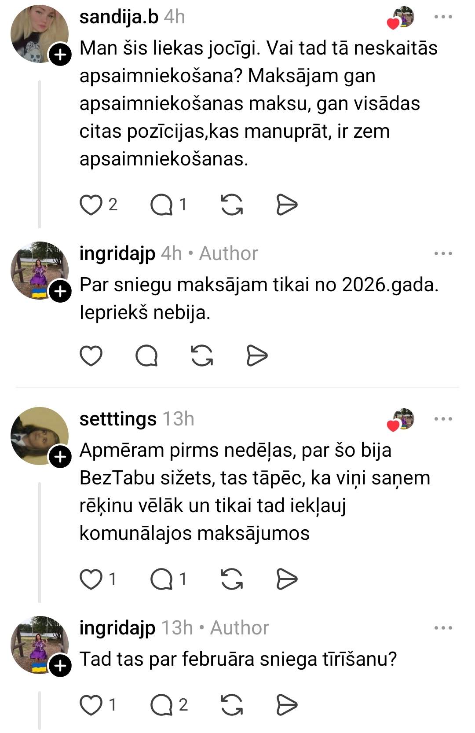
Task: Repost ingridajp's reply about sniegu maksājam
Action: tap(202, 356)
